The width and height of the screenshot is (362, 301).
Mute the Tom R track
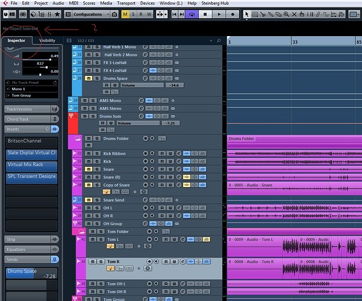tap(93, 261)
